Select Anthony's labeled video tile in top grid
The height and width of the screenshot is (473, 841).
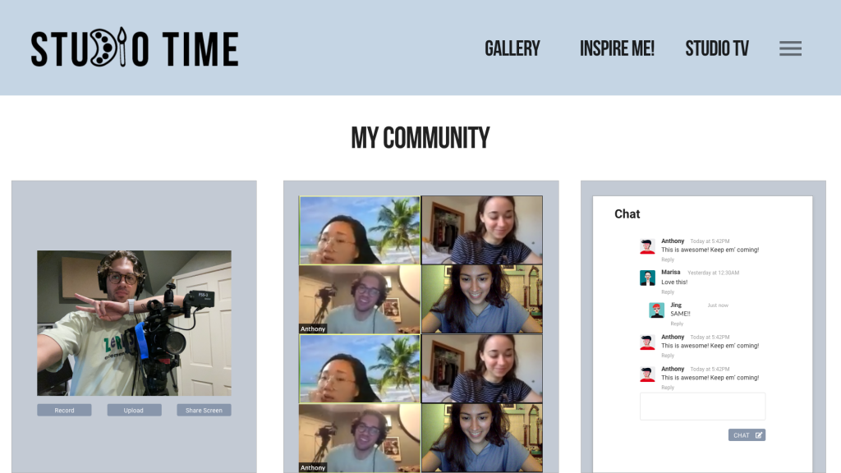pos(360,299)
